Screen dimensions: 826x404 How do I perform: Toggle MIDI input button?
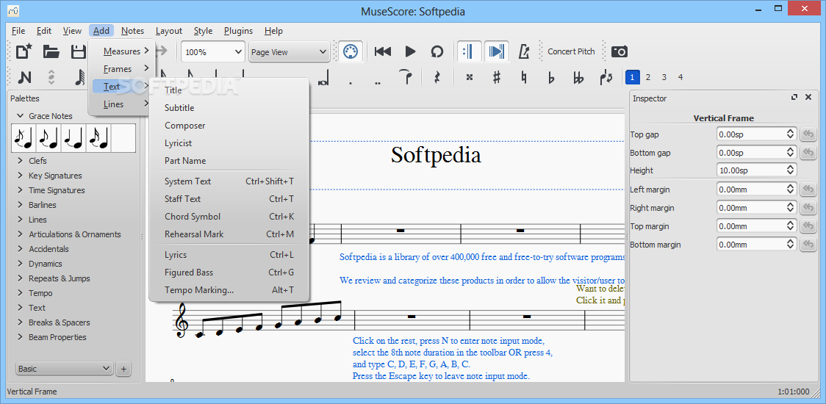tap(350, 51)
